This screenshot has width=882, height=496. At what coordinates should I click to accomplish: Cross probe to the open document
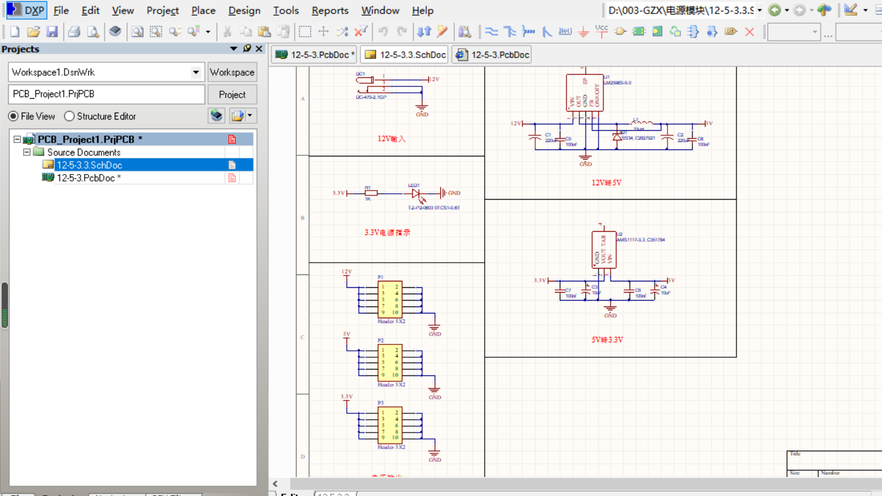[442, 32]
